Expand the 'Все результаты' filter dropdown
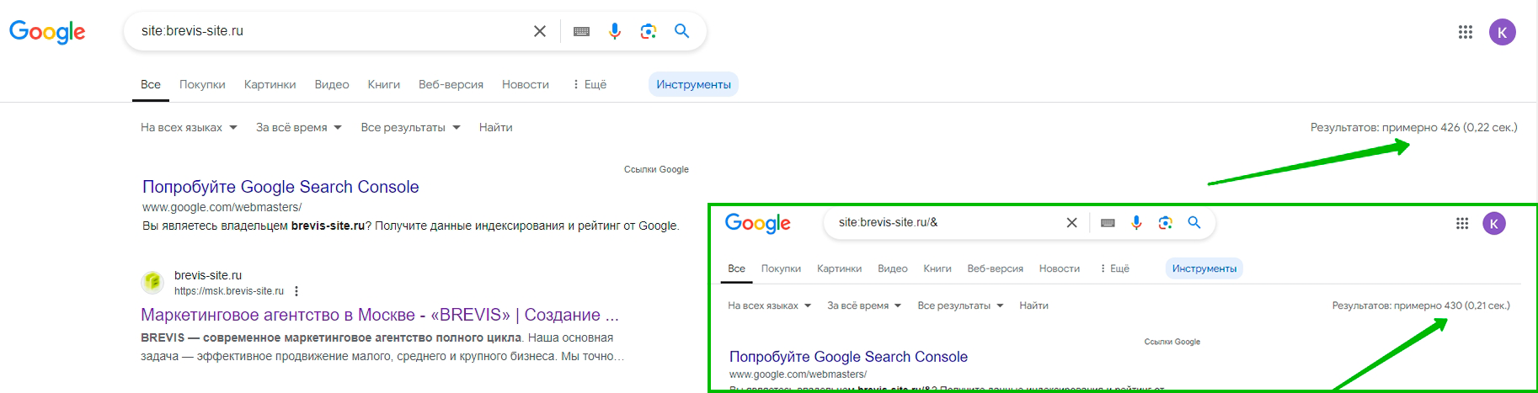The image size is (1538, 393). click(410, 128)
